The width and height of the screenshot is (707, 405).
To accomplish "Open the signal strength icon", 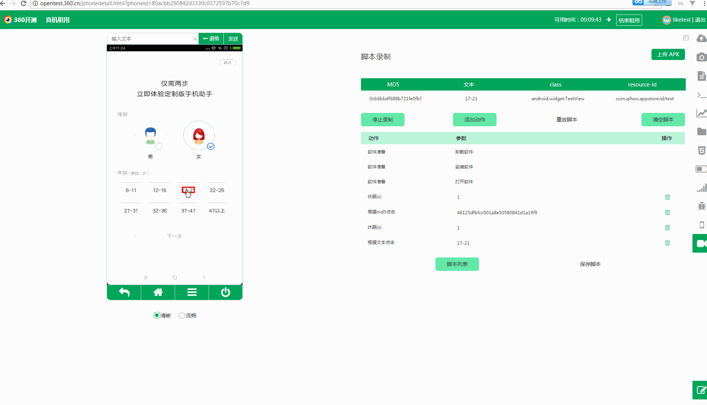I will (701, 188).
